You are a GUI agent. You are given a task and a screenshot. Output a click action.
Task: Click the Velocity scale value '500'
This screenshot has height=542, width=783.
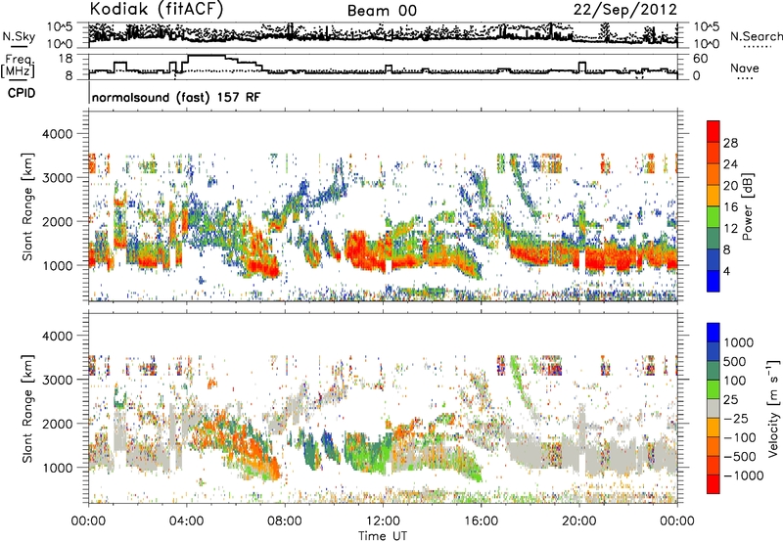pyautogui.click(x=735, y=361)
